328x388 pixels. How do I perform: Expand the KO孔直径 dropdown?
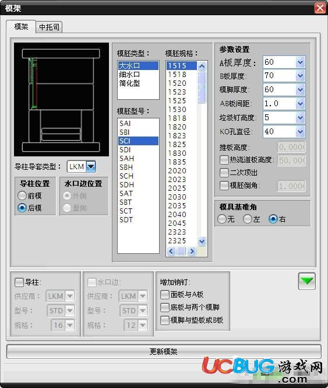point(300,131)
